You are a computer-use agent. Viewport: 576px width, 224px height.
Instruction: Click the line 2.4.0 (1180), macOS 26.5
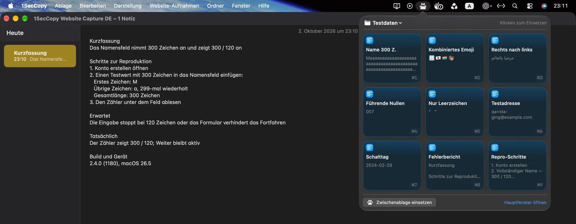coord(120,163)
